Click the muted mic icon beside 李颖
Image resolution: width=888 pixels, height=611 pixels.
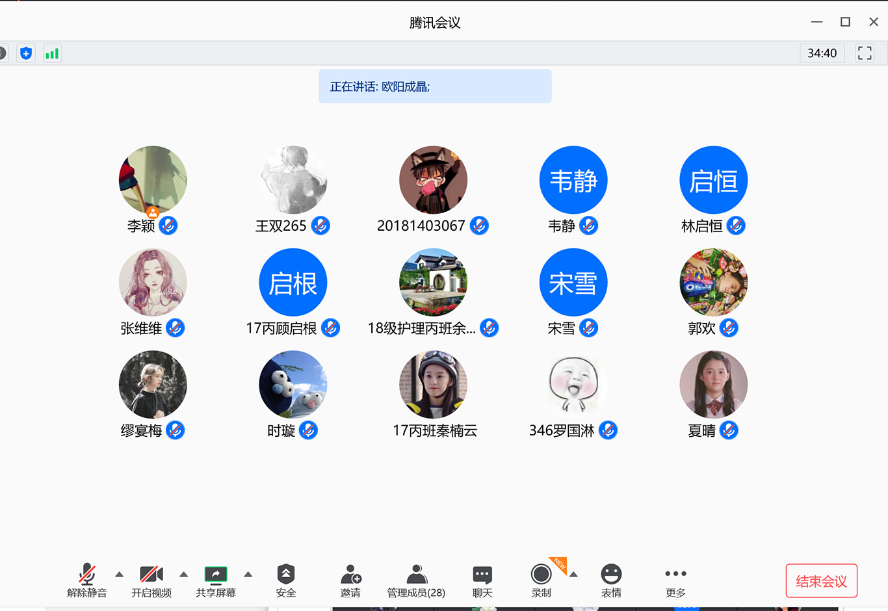click(x=168, y=226)
